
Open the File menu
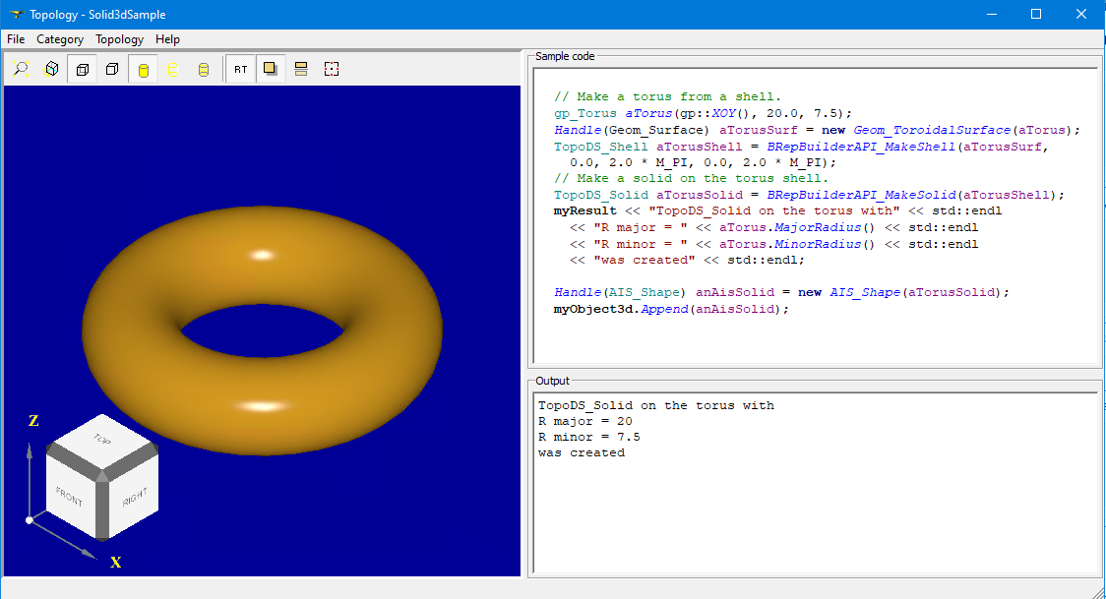click(16, 39)
